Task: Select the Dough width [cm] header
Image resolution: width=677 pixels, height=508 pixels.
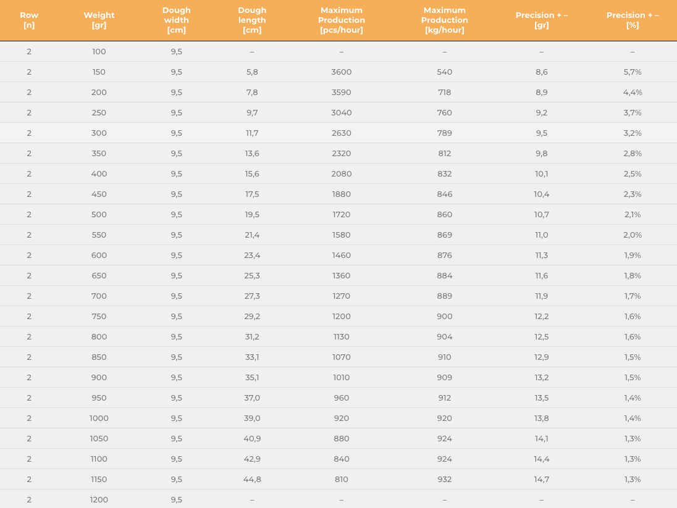Action: [x=176, y=20]
